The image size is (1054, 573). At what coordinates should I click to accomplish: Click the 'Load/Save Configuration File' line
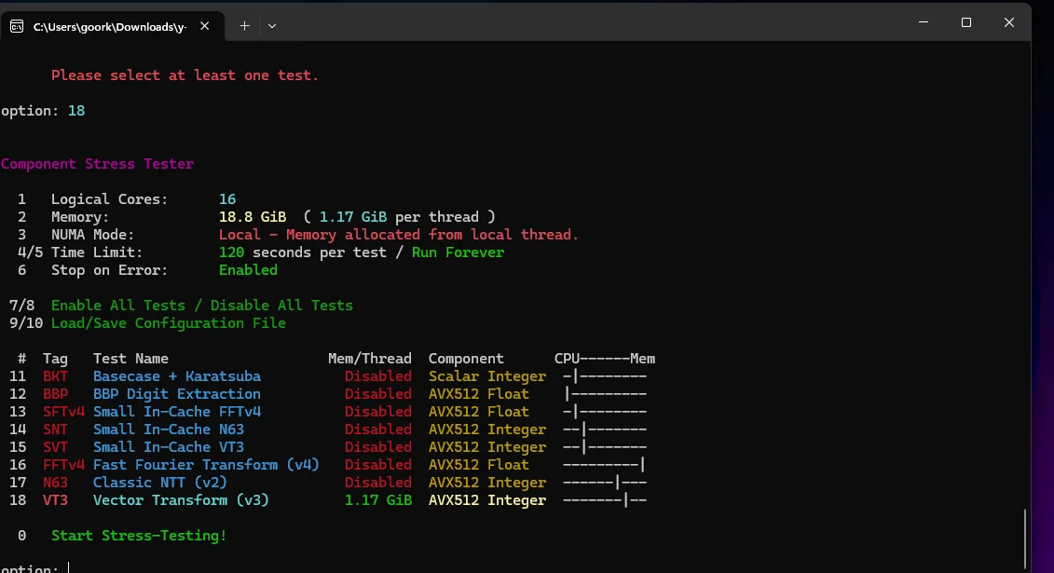click(168, 323)
